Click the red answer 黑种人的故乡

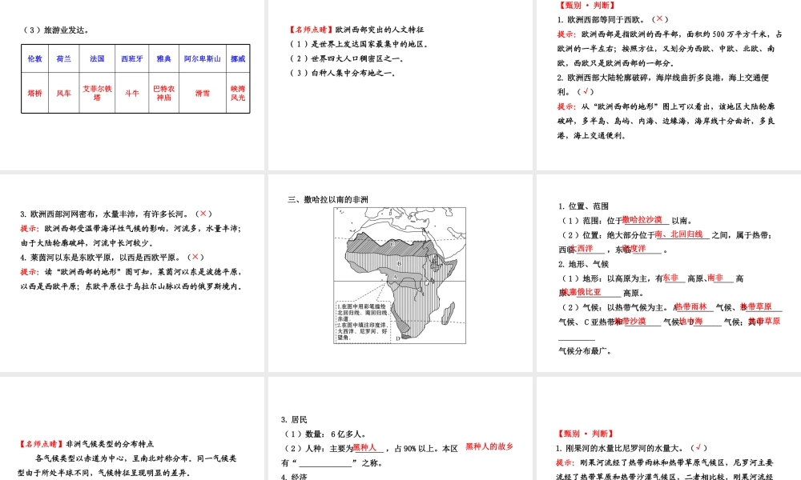pyautogui.click(x=489, y=446)
